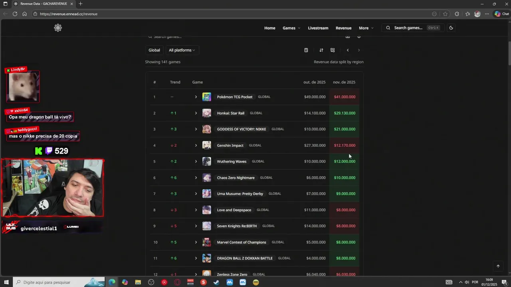Open Microsoft Edge from taskbar
This screenshot has height=287, width=511.
[112, 282]
